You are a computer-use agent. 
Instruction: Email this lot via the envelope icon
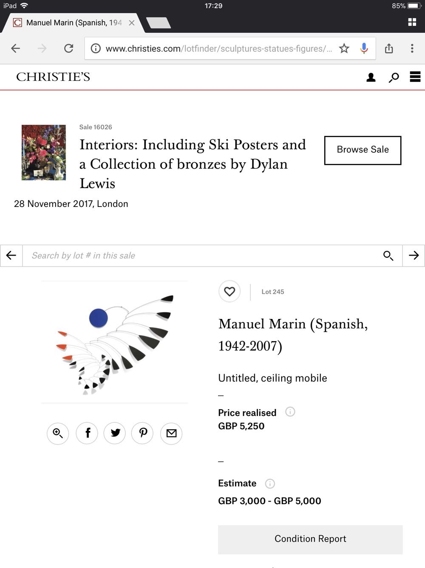[x=171, y=433]
